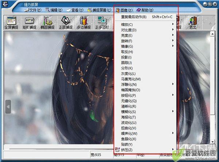Apply 鱼眼化(X) fisheye effect
Image resolution: width=219 pixels, height=162 pixels.
tap(145, 139)
